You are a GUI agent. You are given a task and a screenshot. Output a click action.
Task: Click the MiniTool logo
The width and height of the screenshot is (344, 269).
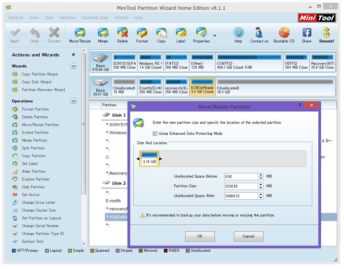(317, 18)
